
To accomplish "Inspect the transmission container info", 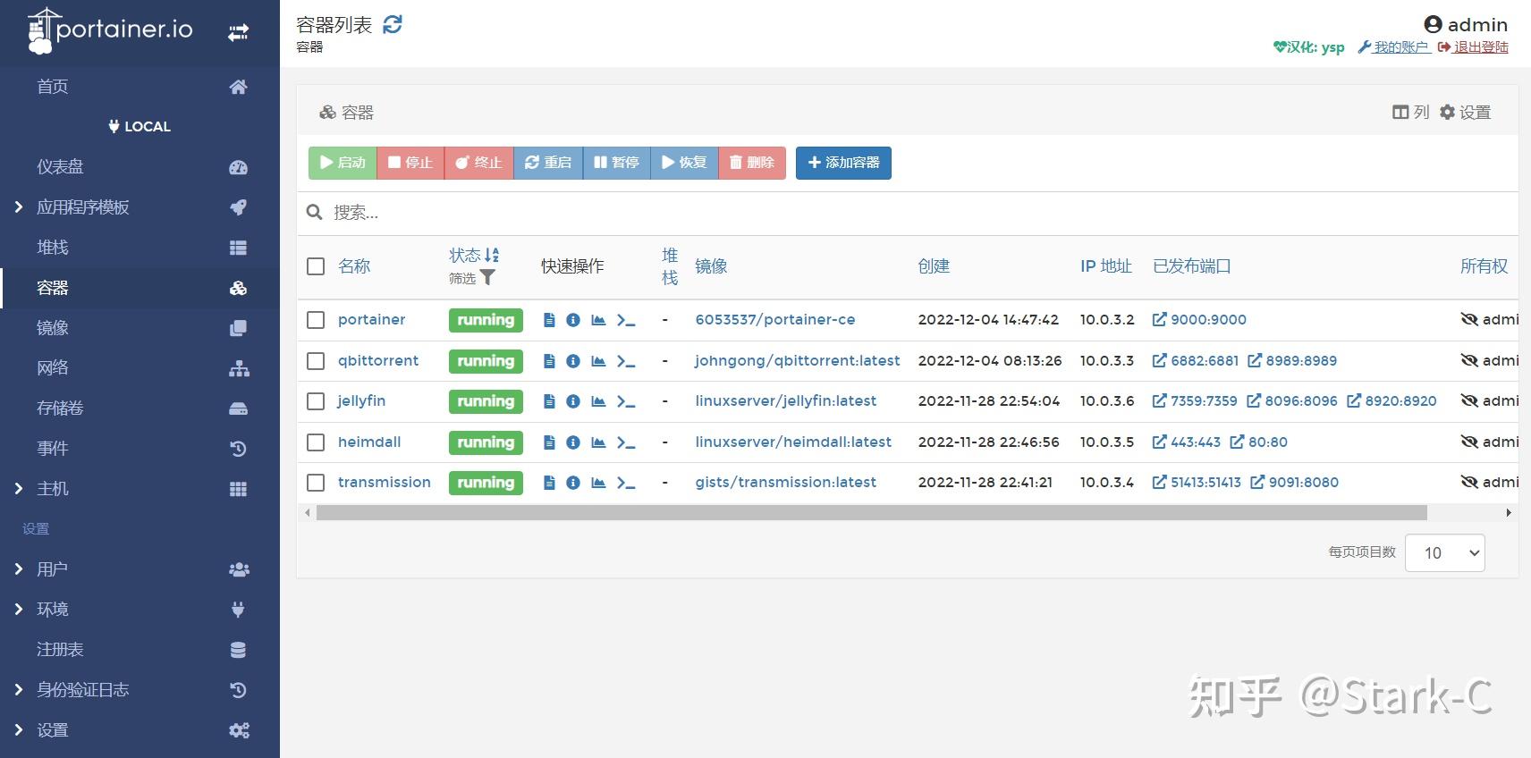I will point(573,483).
